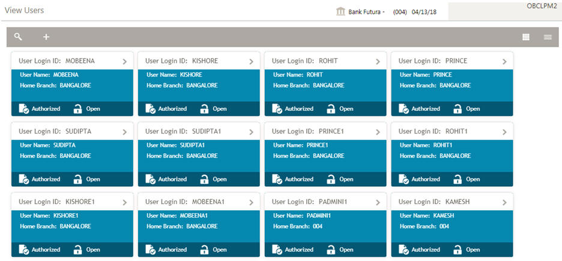Image resolution: width=562 pixels, height=261 pixels.
Task: Expand ROHIT1 user card chevron
Action: (504, 132)
